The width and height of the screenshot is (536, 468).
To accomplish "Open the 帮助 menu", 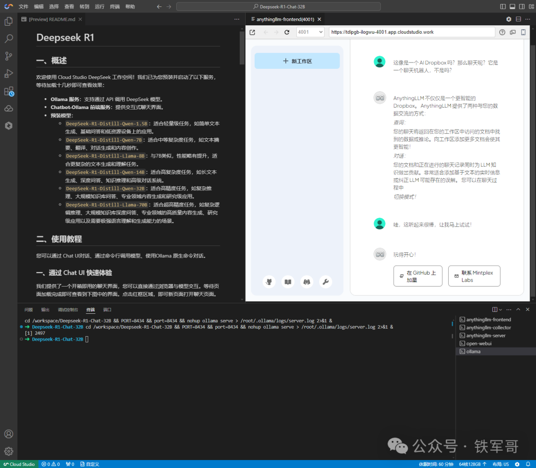I will point(130,6).
